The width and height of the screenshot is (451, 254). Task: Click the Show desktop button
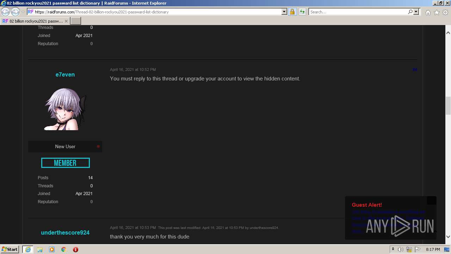point(447,249)
